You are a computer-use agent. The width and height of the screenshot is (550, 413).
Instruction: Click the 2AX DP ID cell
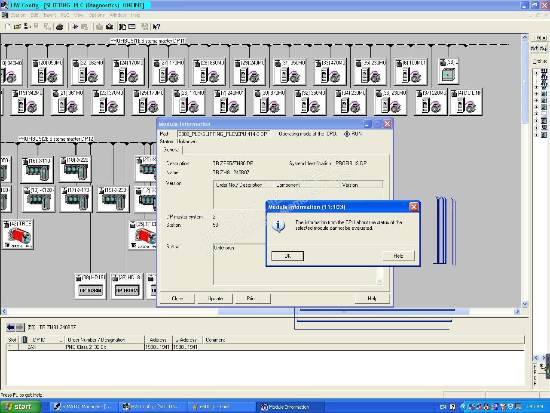pos(41,347)
